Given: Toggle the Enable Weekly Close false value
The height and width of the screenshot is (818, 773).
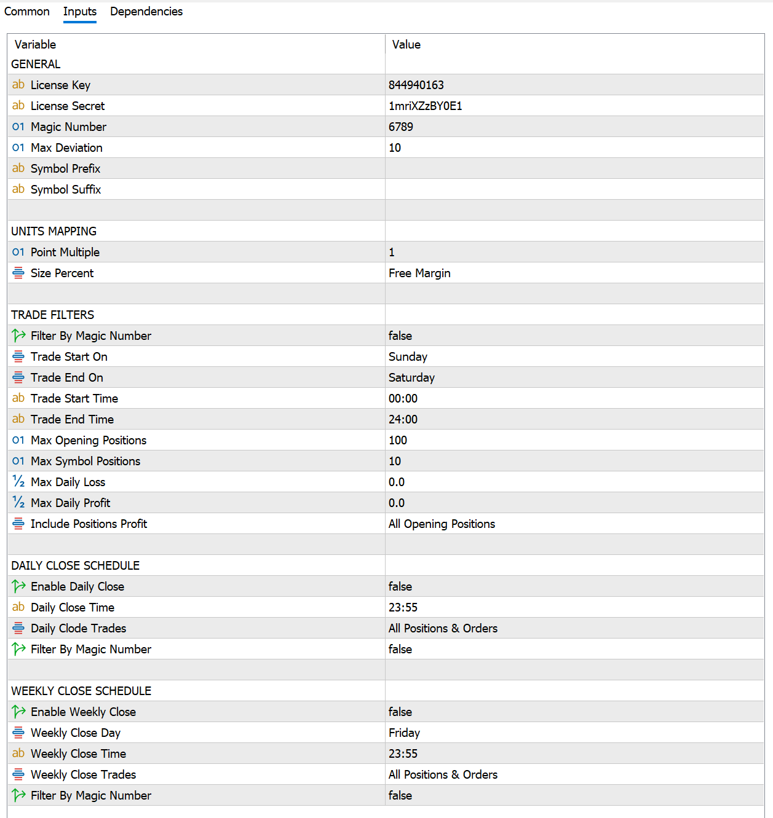Looking at the screenshot, I should click(400, 712).
